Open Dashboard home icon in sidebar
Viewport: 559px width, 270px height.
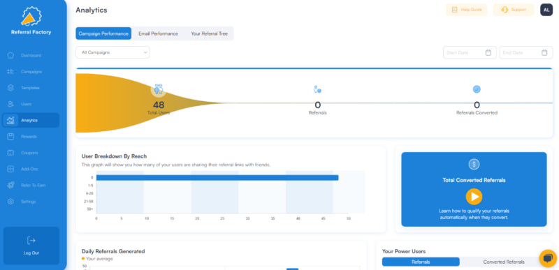[x=10, y=56]
